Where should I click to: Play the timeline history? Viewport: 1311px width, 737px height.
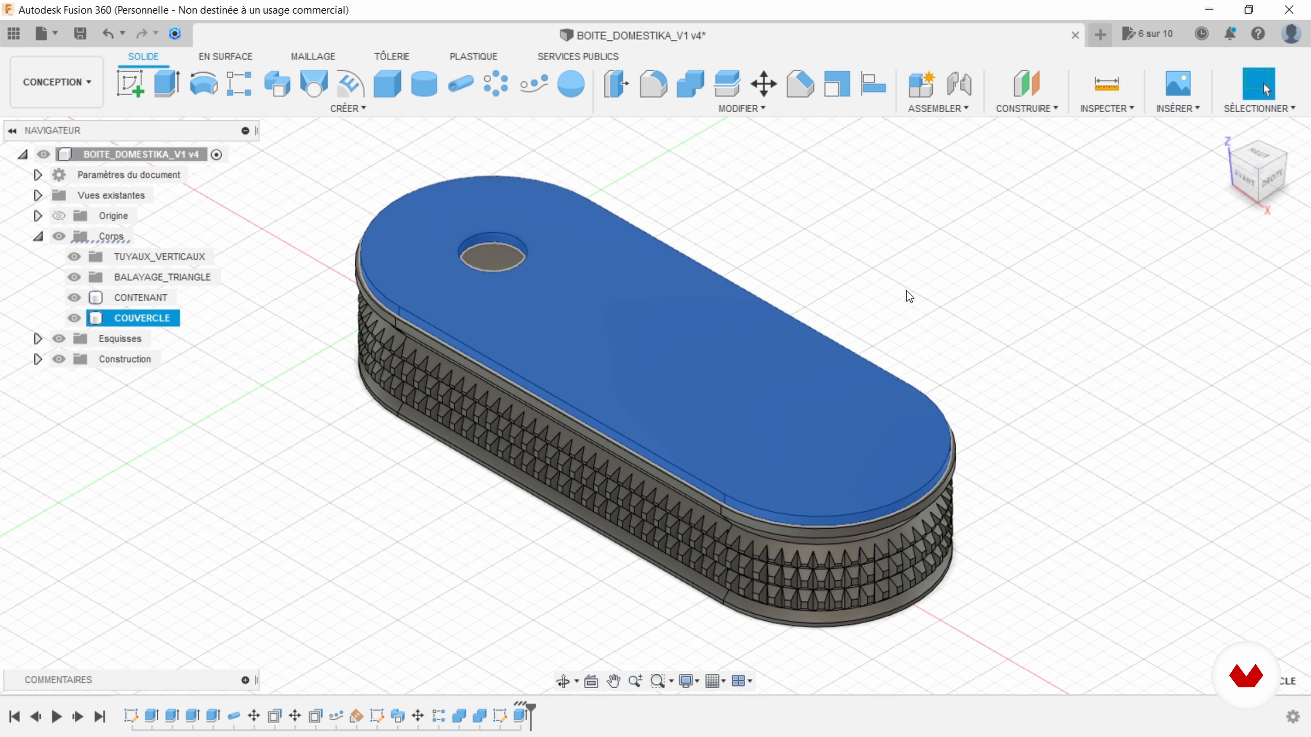56,717
